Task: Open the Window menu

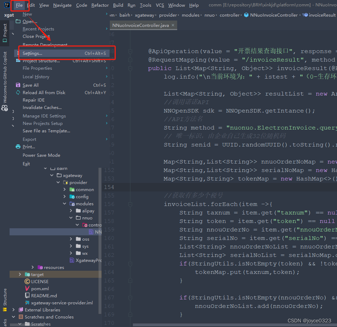Action: (x=176, y=5)
